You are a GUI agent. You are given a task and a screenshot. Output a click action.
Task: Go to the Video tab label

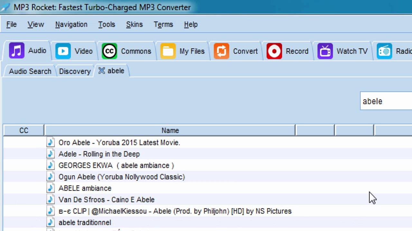tap(83, 51)
